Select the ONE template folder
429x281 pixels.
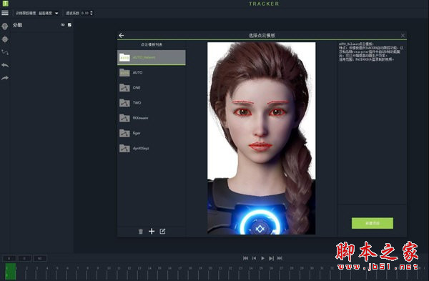pyautogui.click(x=152, y=87)
